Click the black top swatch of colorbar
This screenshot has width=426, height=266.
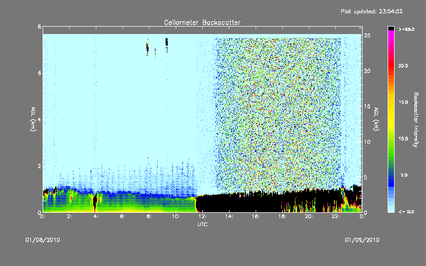pos(391,28)
